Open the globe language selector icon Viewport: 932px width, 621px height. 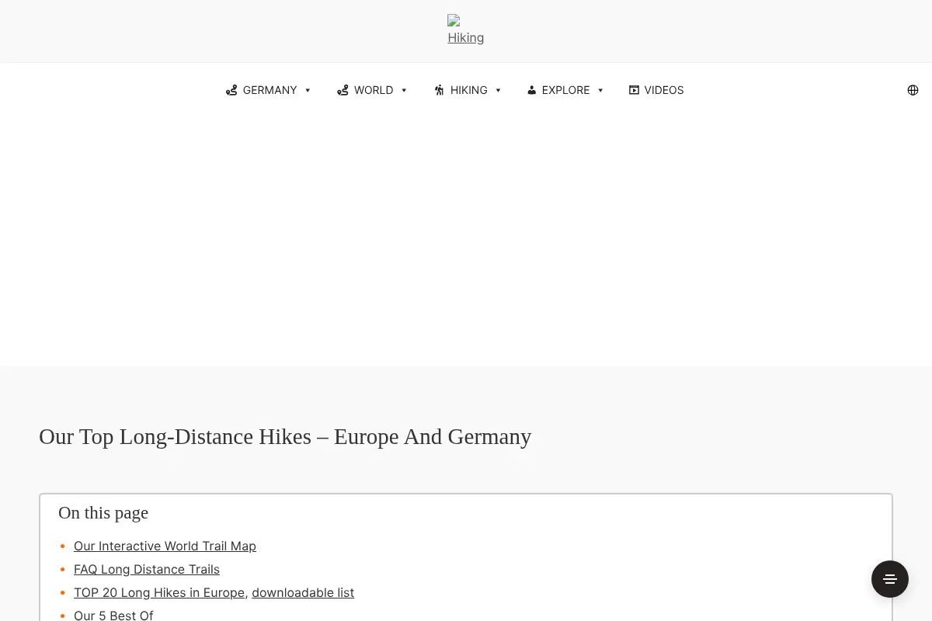pos(913,90)
